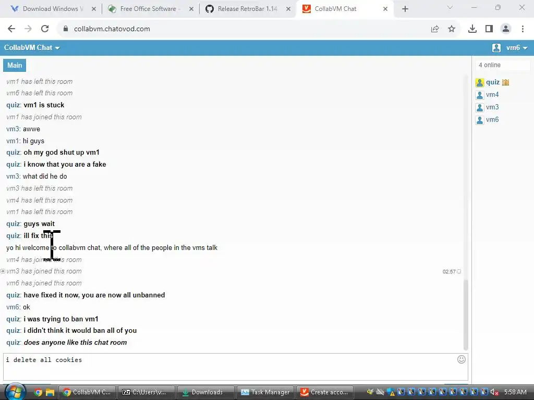Screen dimensions: 534x400
Task: Open quiz user profile in online list
Action: (x=492, y=82)
